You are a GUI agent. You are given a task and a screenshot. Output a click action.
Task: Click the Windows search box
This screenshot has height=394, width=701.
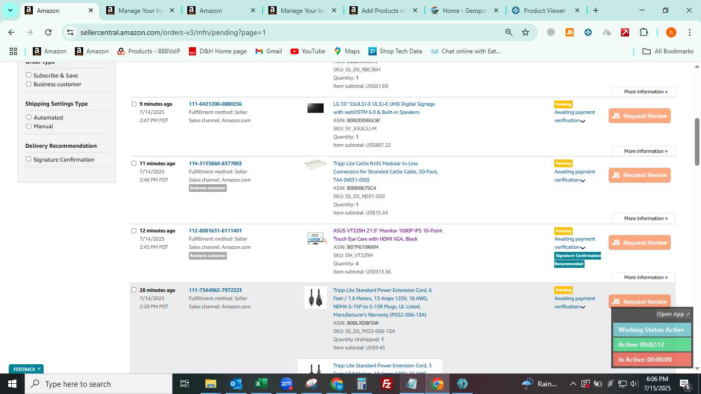(99, 384)
